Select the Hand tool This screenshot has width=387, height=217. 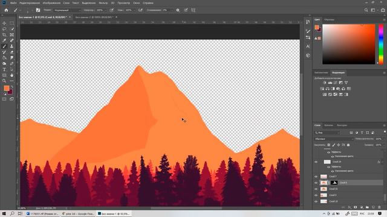pyautogui.click(x=11, y=75)
